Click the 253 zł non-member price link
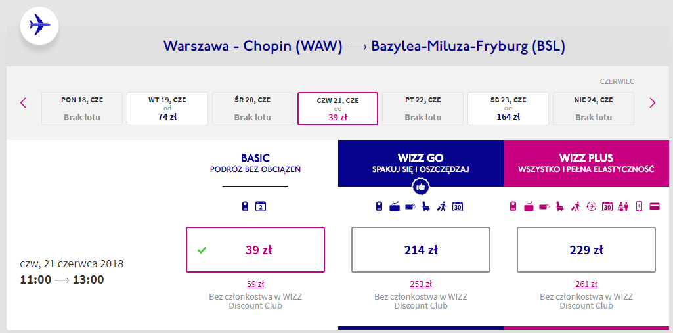Image resolution: width=673 pixels, height=333 pixels. (x=421, y=284)
